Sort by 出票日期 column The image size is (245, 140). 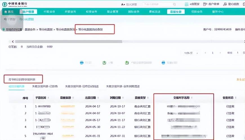98,98
